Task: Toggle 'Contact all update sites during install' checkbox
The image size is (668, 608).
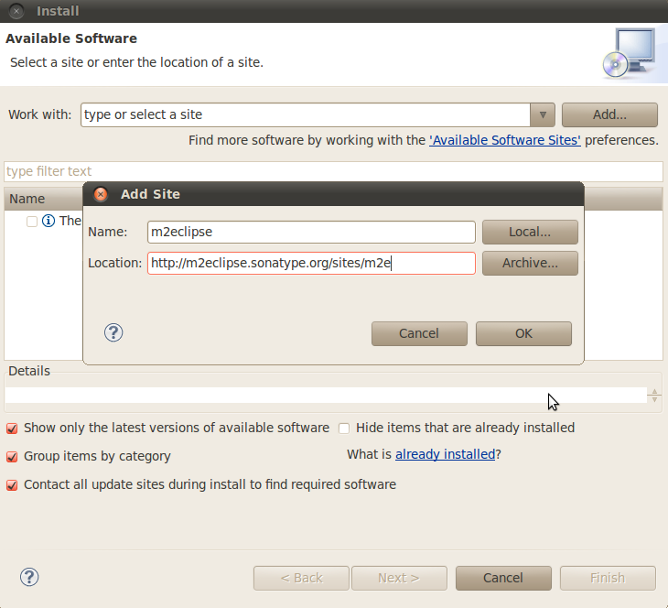Action: (x=12, y=485)
